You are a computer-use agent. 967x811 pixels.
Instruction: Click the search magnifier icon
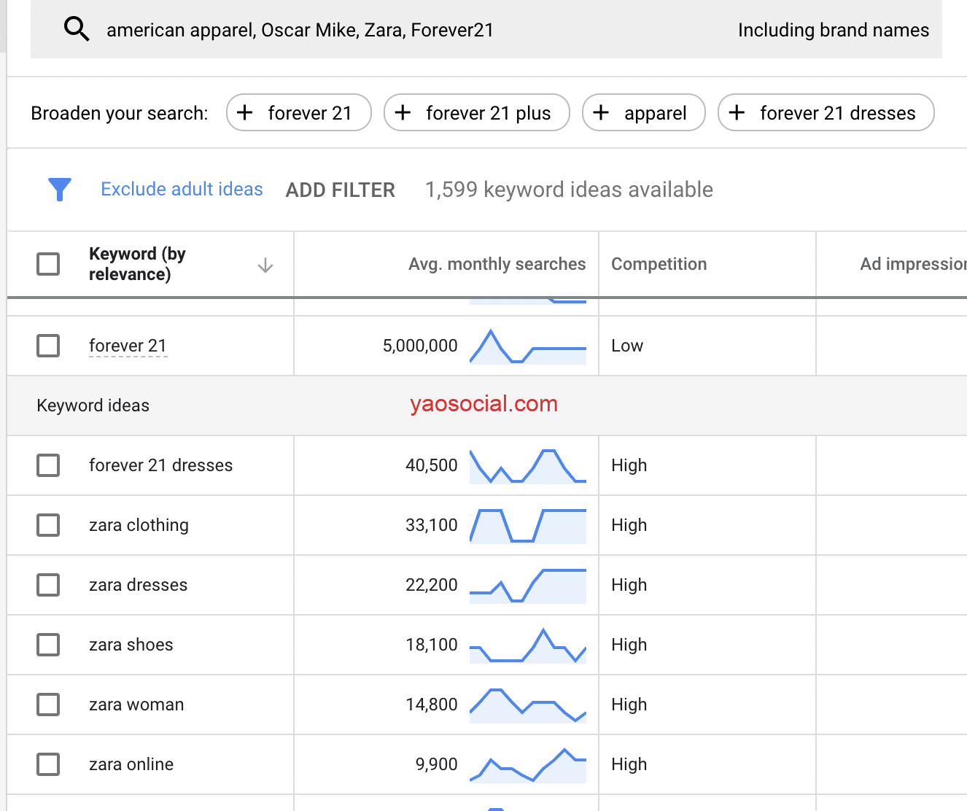77,29
